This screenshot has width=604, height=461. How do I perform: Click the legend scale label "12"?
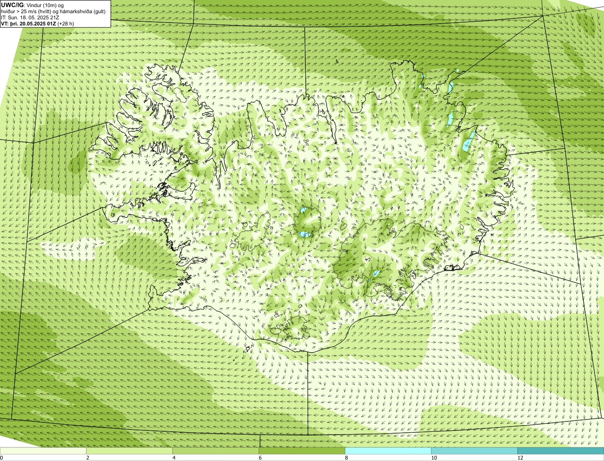(x=520, y=458)
